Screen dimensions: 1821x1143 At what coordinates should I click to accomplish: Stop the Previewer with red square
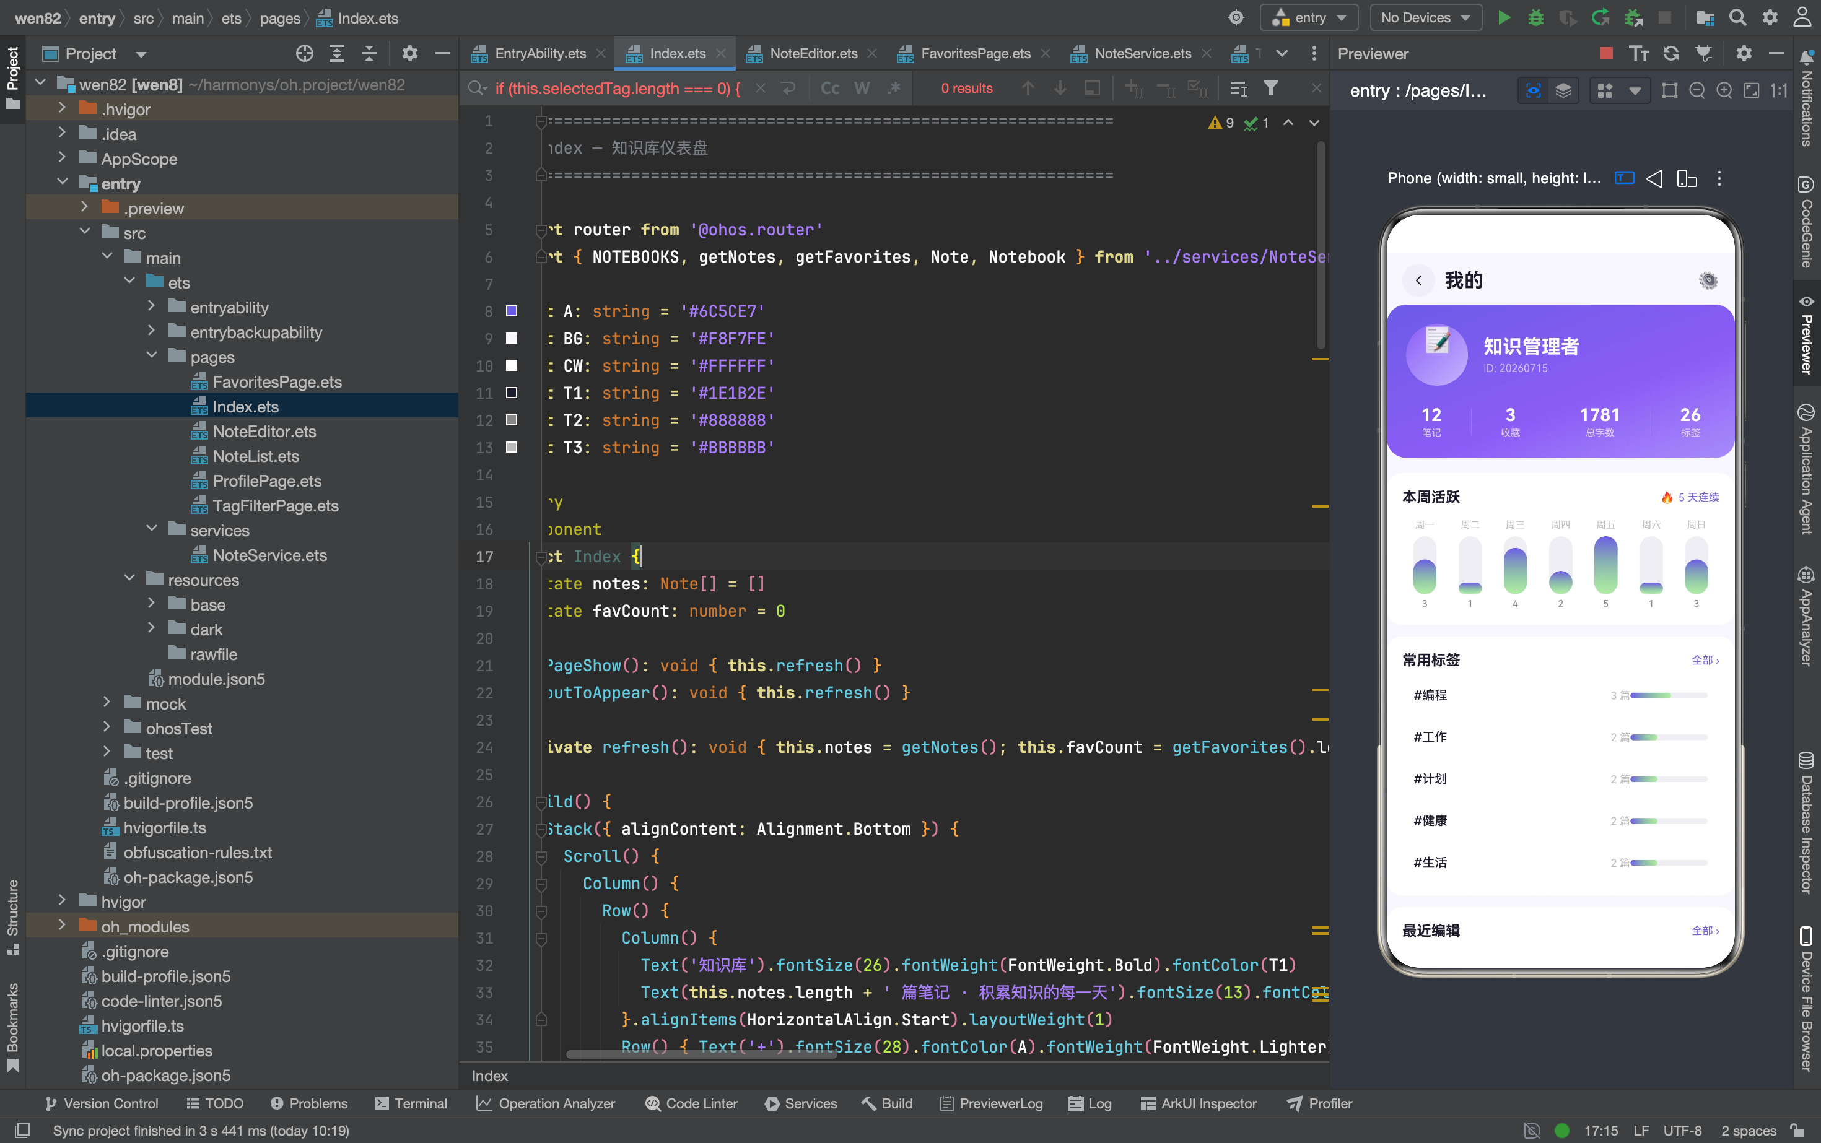1606,54
